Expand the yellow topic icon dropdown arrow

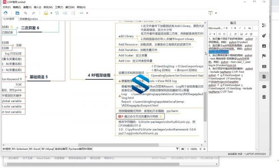52,13
